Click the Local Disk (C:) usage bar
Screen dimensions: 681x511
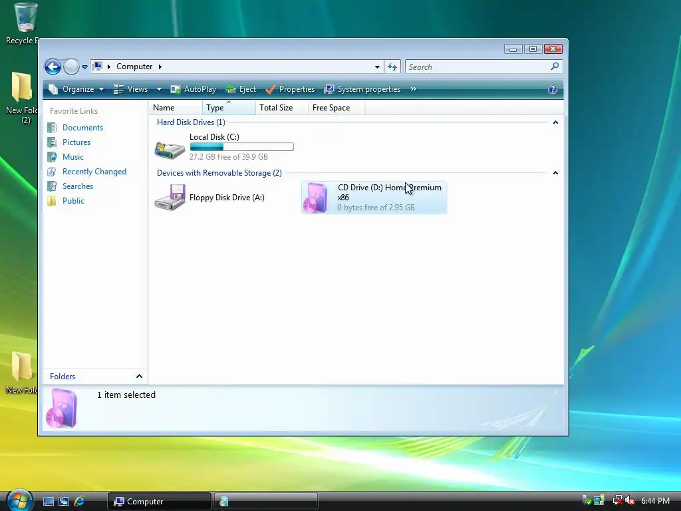click(242, 147)
